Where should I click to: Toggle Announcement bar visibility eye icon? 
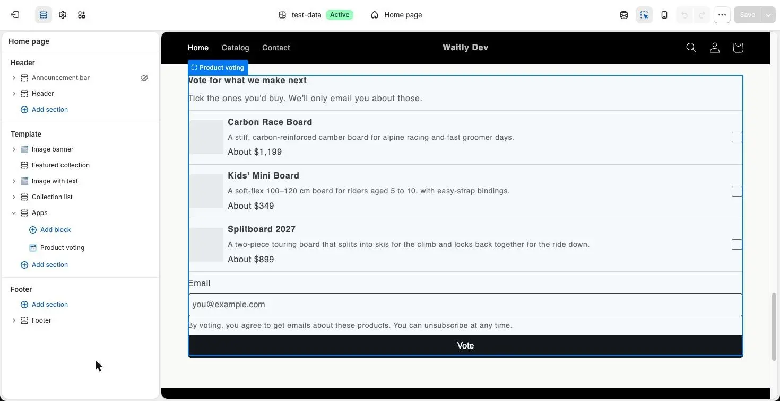(x=144, y=78)
